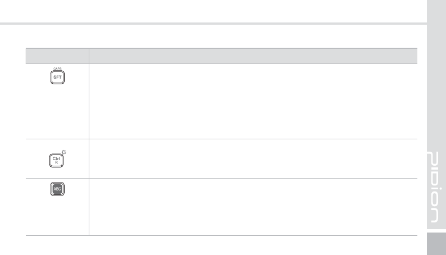The width and height of the screenshot is (446, 255).
Task: Select the wide right table header cell
Action: click(253, 56)
